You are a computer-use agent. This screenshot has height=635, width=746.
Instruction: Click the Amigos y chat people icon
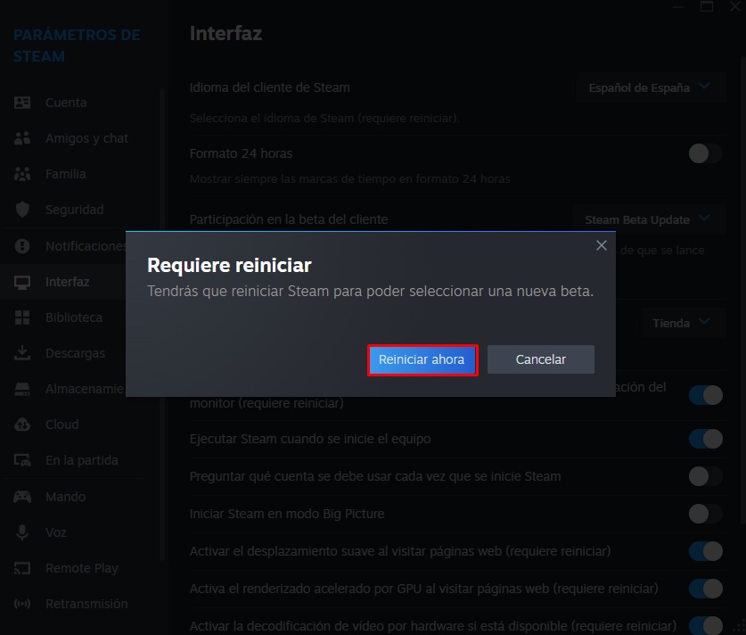[22, 138]
